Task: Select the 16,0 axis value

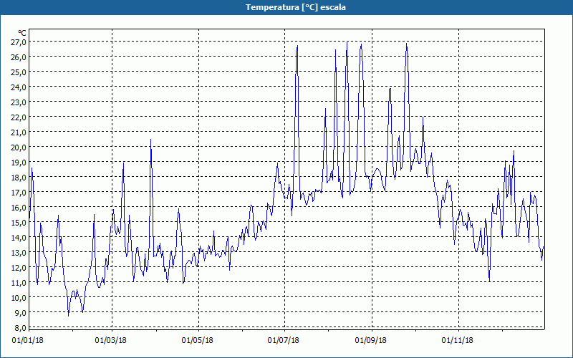Action: coord(19,208)
